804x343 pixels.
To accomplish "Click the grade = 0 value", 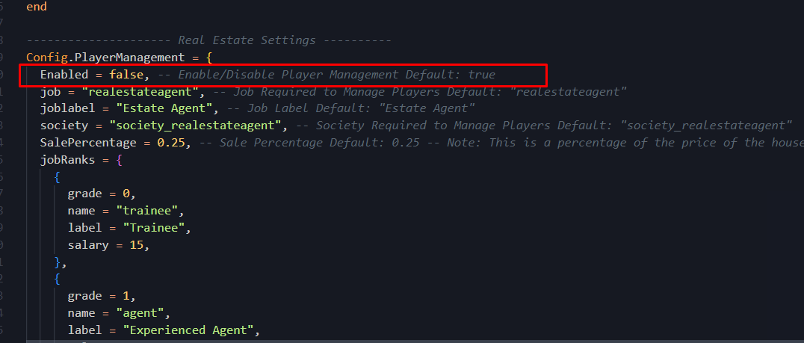I will point(126,194).
